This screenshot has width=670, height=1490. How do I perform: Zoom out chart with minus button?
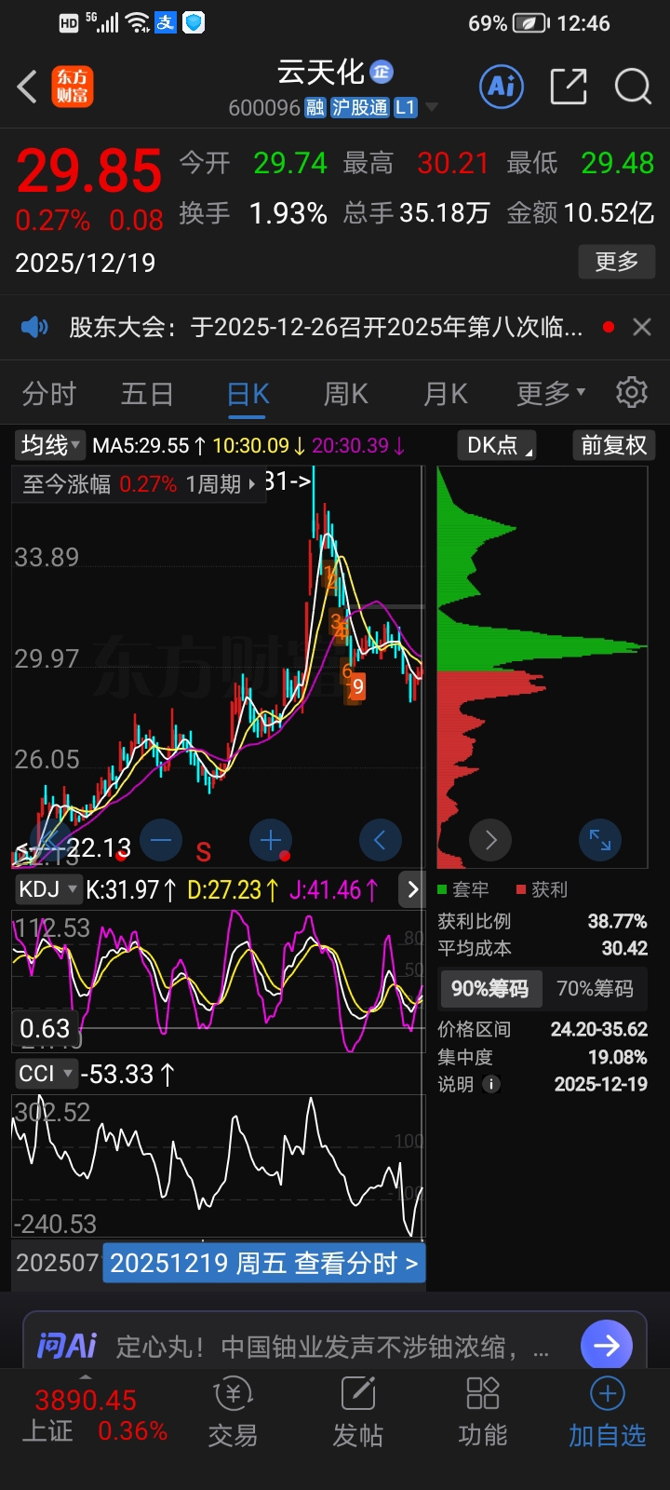(161, 841)
